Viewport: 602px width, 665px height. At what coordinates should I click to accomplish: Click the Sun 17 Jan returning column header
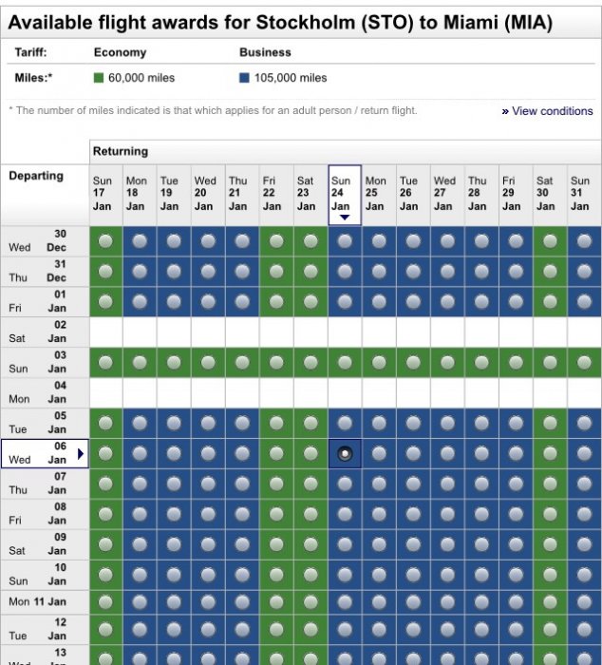click(103, 194)
